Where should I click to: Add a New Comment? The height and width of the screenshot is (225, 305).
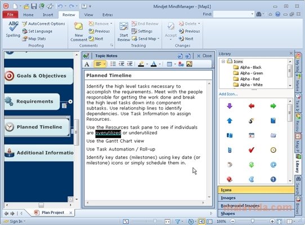[x=79, y=32]
